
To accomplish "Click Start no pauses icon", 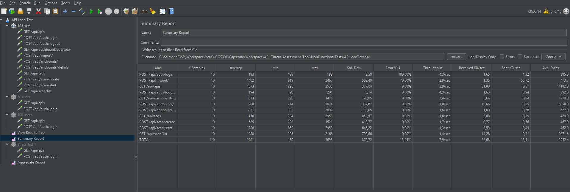I will pos(100,11).
